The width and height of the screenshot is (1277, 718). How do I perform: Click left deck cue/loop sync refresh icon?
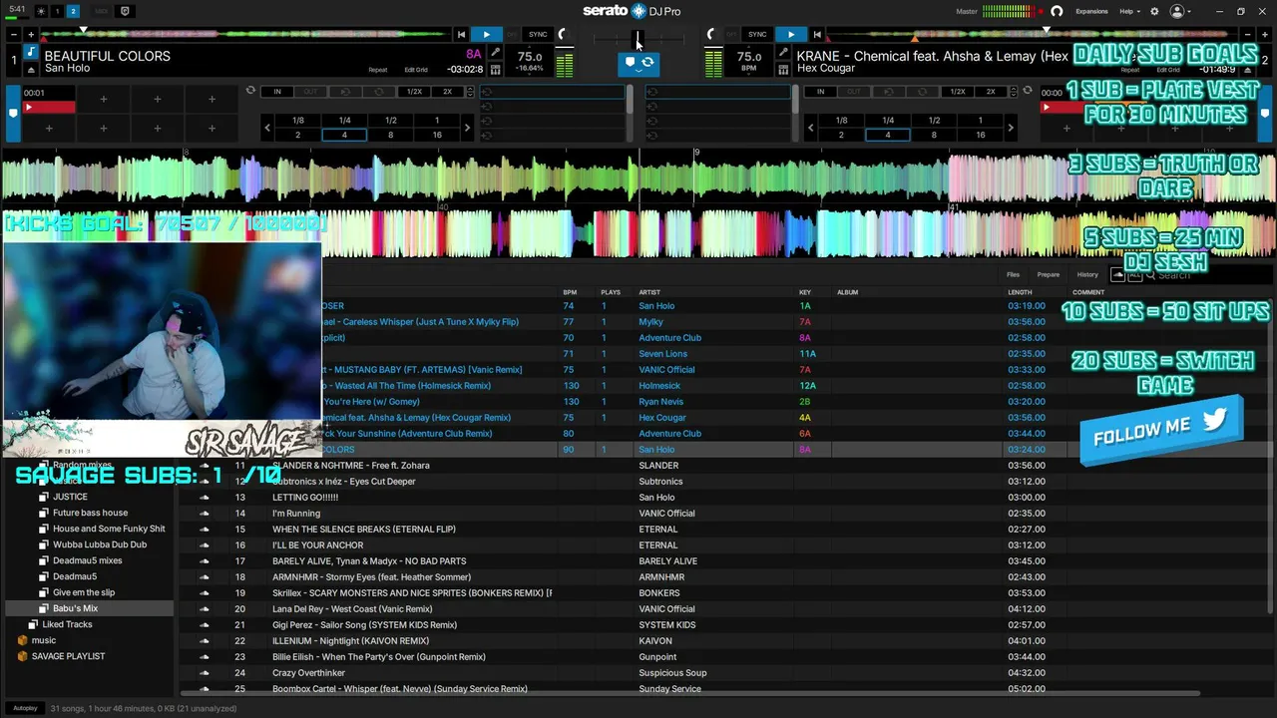pyautogui.click(x=250, y=91)
